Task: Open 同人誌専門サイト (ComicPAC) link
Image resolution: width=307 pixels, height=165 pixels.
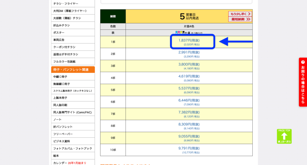Action: click(x=73, y=112)
